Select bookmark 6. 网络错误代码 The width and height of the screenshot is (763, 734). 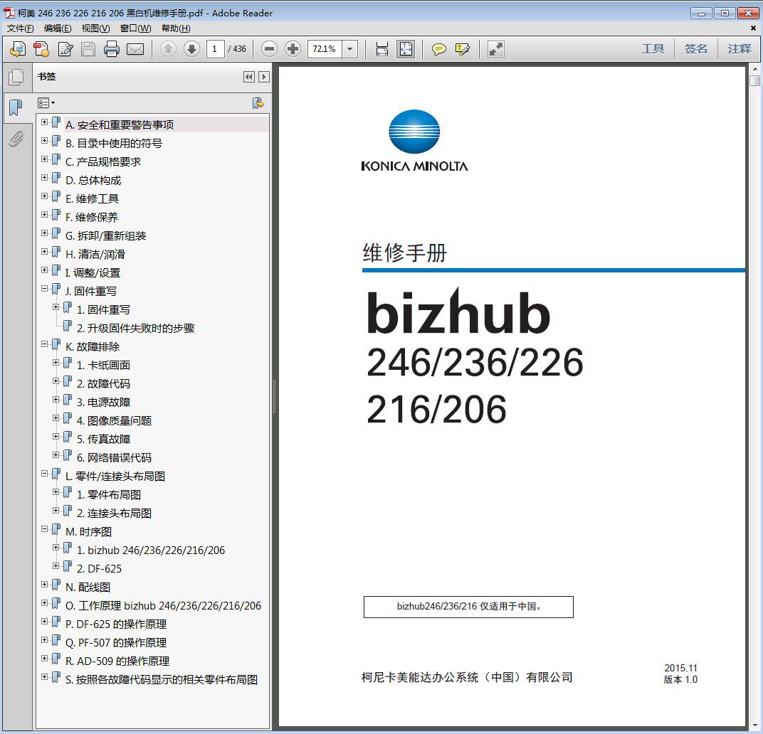coord(114,458)
